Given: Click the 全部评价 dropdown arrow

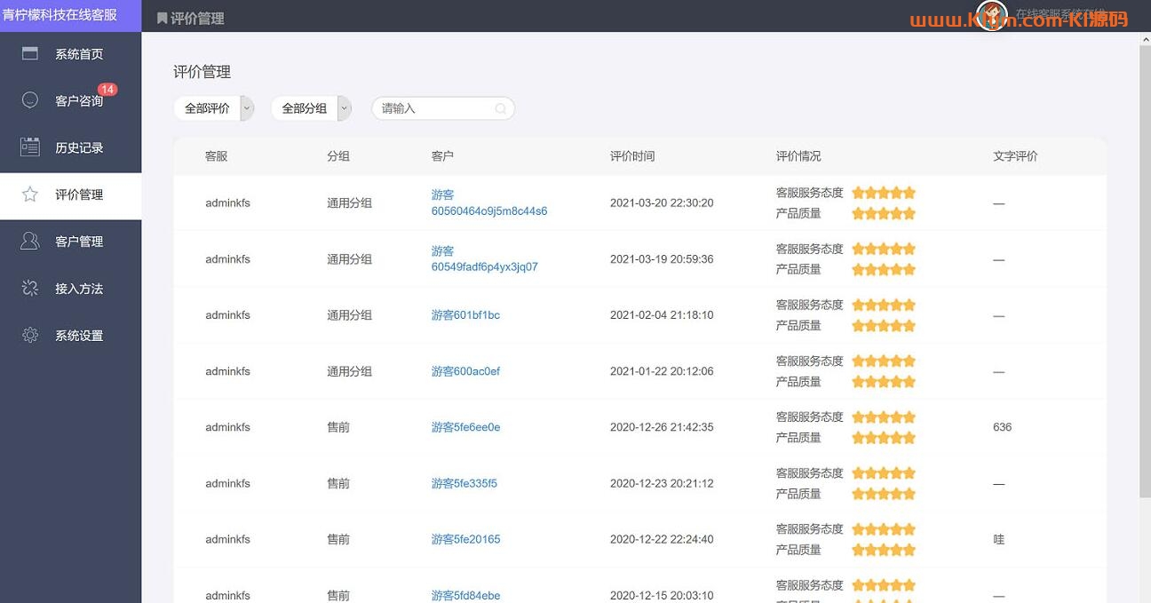Looking at the screenshot, I should coord(247,108).
